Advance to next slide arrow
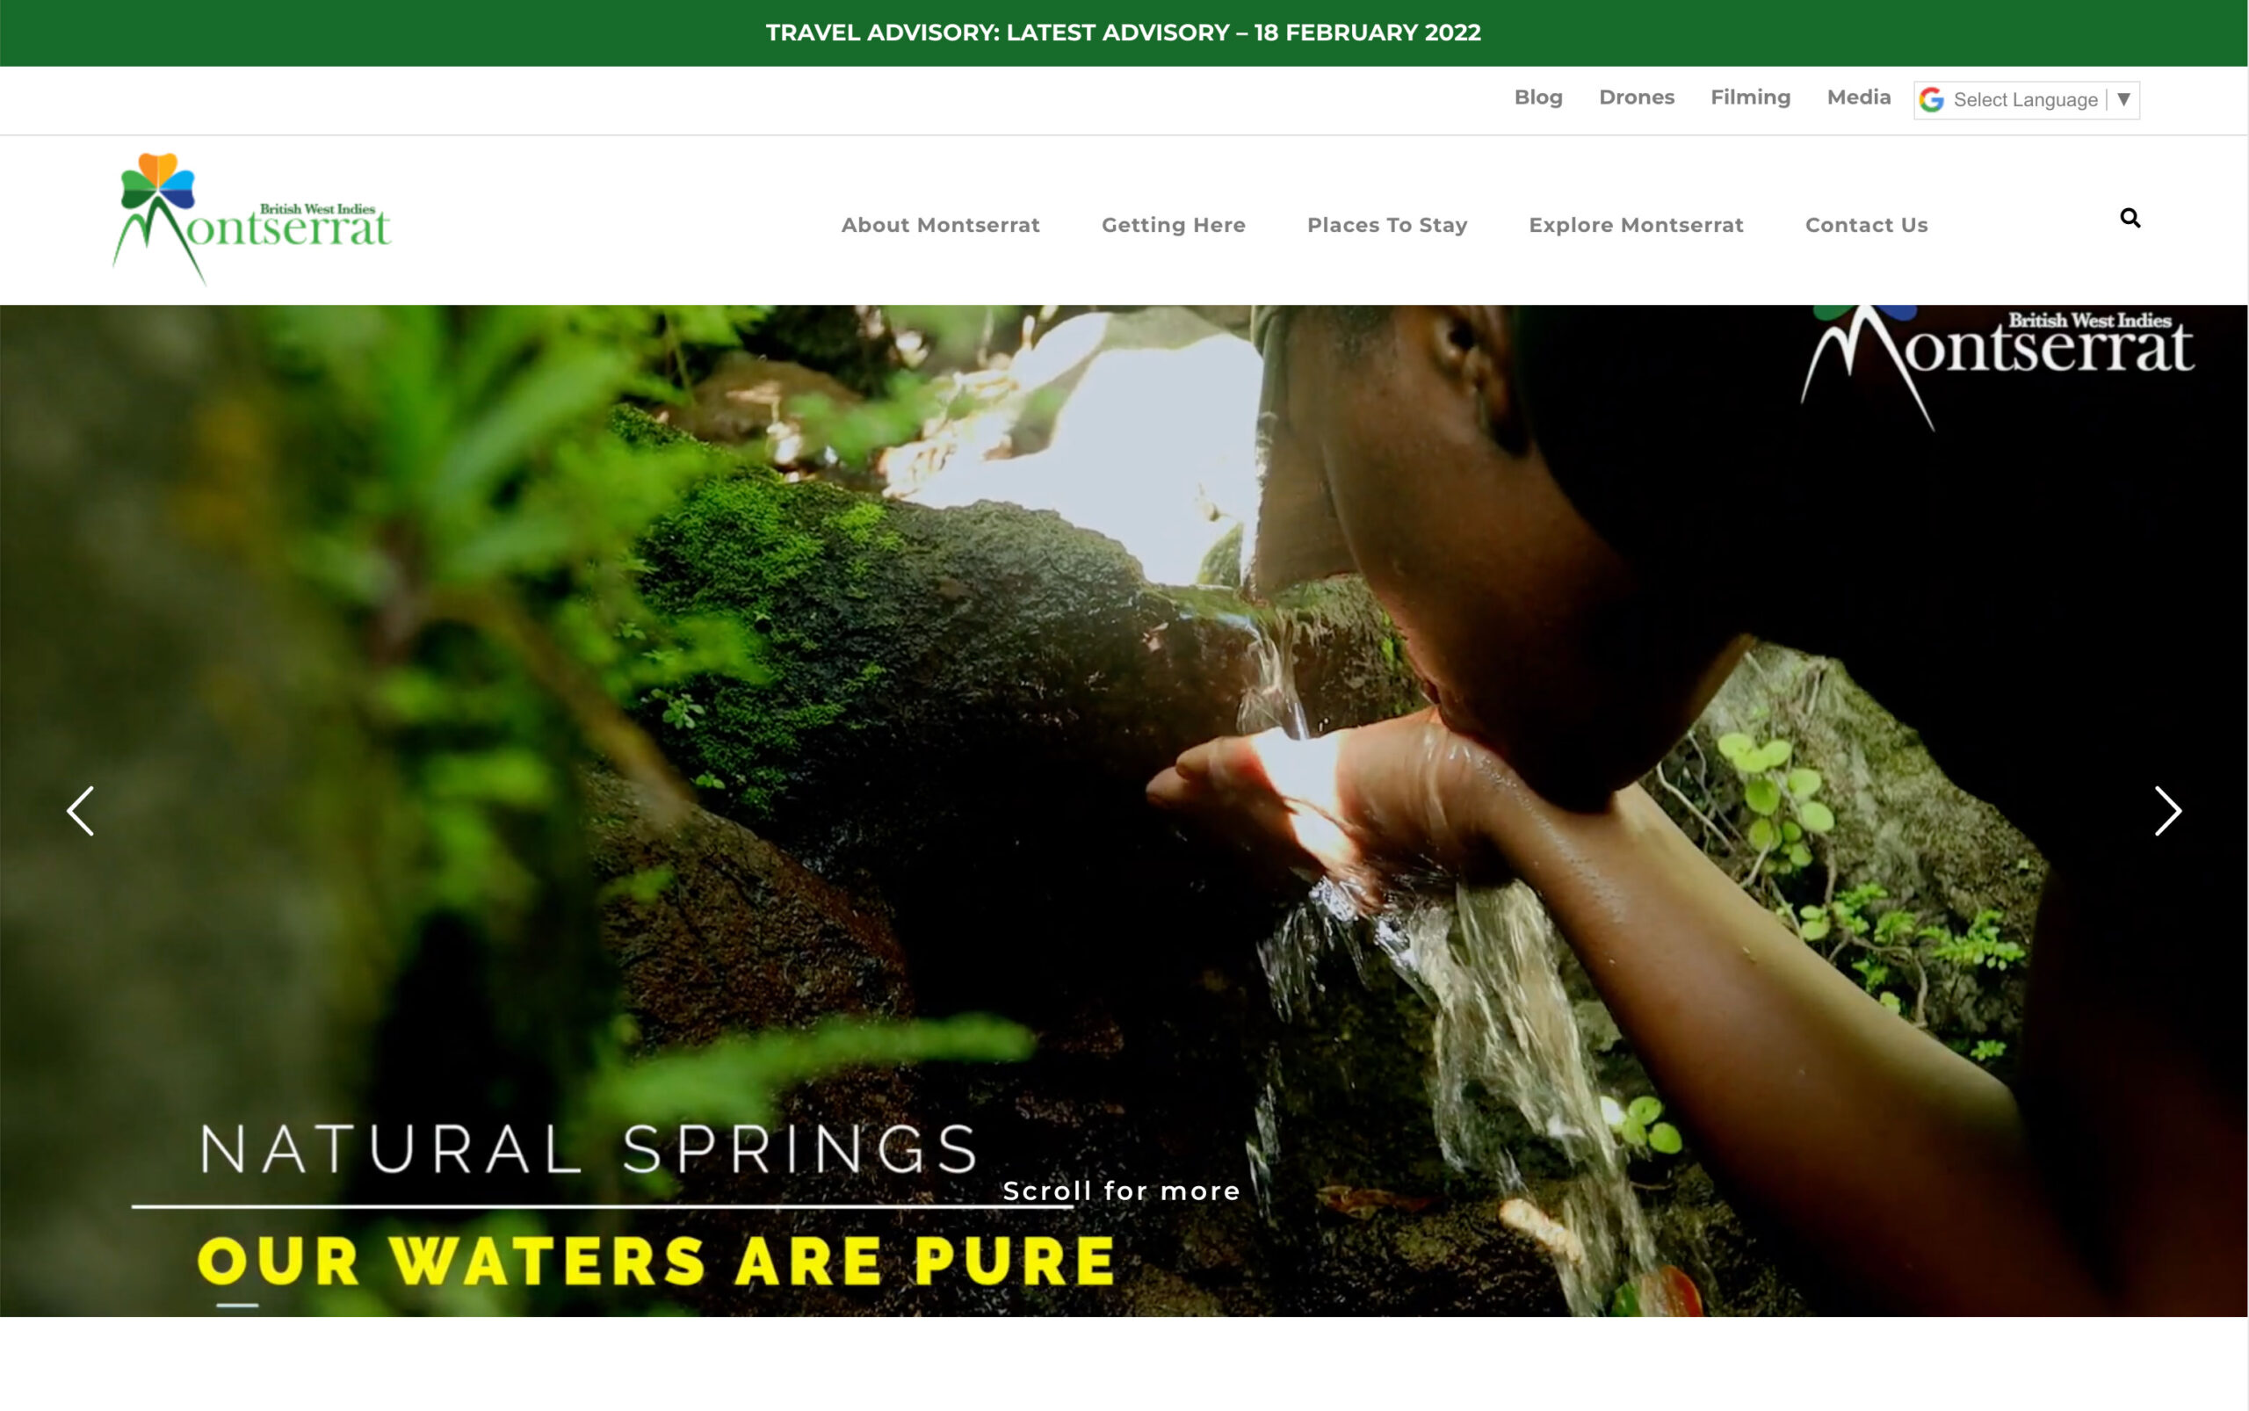Image resolution: width=2249 pixels, height=1411 pixels. 2167,810
